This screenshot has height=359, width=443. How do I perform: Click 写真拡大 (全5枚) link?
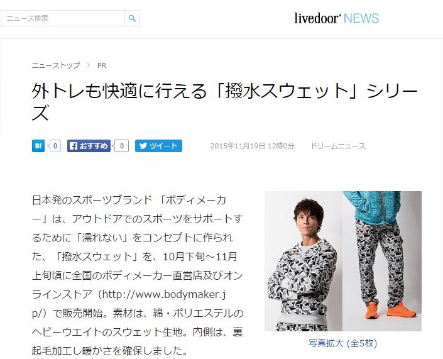pyautogui.click(x=342, y=343)
